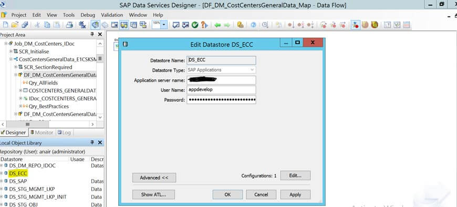This screenshot has width=457, height=207.
Task: Click the calendar grid icon at toolbar end
Action: coord(406,25)
